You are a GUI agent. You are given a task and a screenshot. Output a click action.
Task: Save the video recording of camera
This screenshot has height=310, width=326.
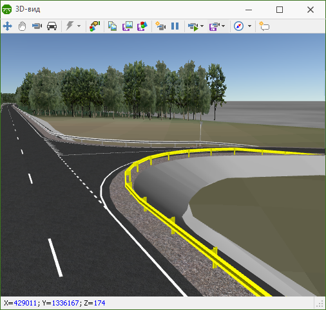coord(215,26)
